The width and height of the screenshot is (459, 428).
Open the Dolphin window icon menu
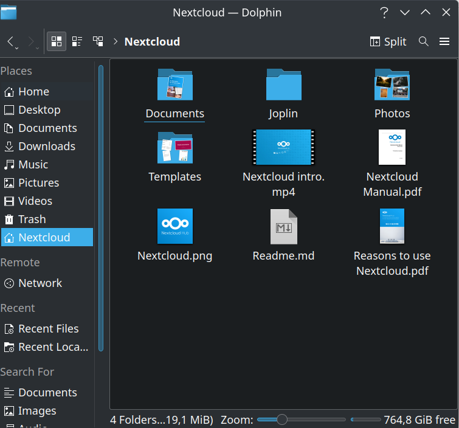point(9,12)
